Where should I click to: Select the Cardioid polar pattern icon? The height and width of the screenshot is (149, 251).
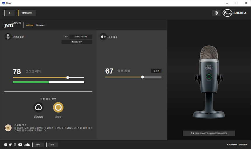coord(39,107)
